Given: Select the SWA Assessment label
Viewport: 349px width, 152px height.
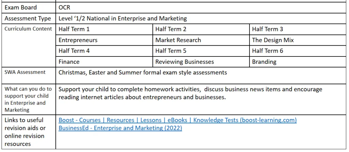Looking at the screenshot, I should [x=25, y=72].
